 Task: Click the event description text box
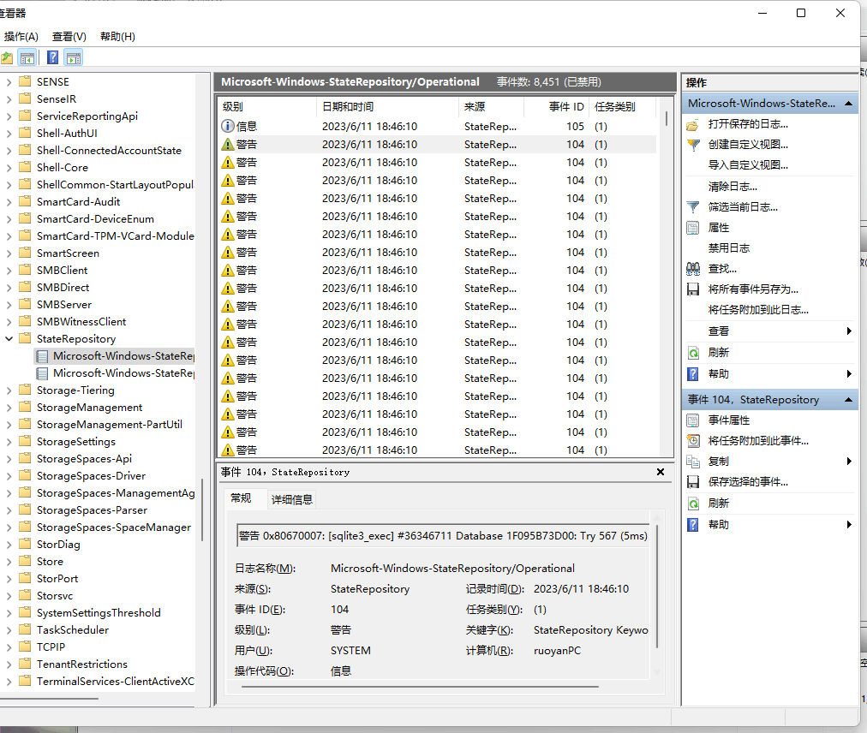443,536
